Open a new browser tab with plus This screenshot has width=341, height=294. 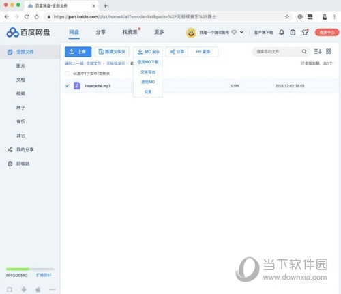coord(105,6)
